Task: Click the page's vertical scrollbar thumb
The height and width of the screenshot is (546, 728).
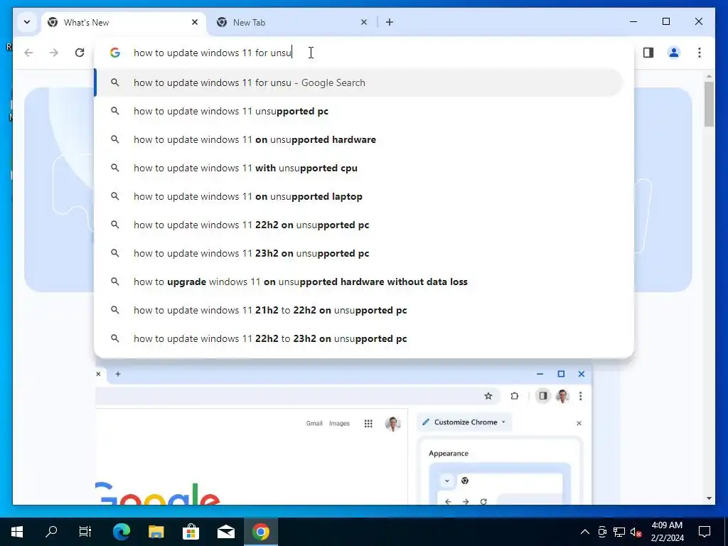Action: click(x=709, y=104)
